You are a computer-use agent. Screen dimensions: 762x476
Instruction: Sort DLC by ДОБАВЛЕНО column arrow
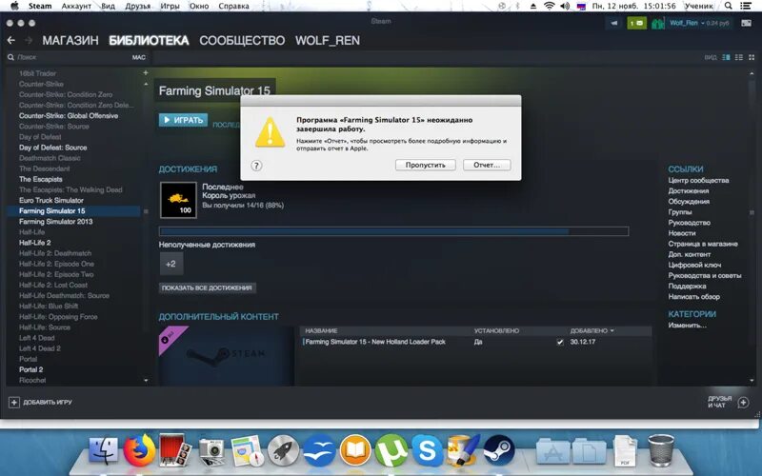(x=612, y=330)
